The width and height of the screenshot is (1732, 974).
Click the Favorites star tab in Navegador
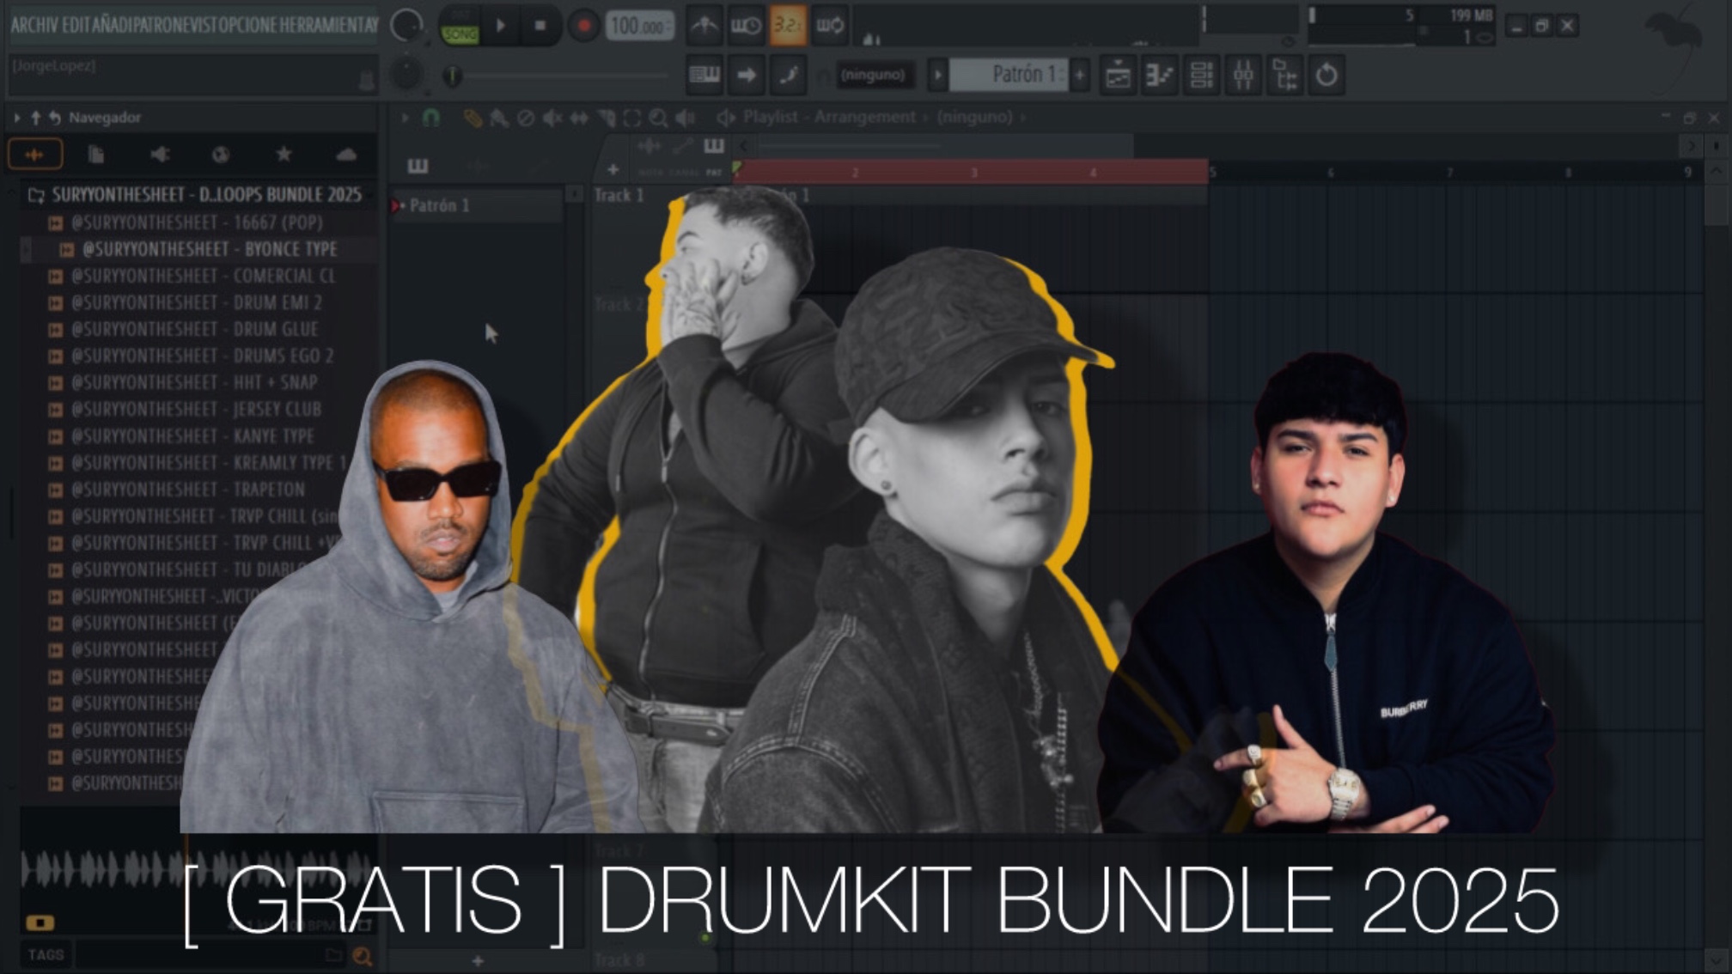tap(284, 155)
